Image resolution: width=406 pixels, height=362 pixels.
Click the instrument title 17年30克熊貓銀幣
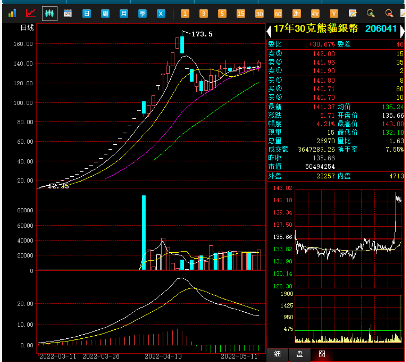[316, 29]
